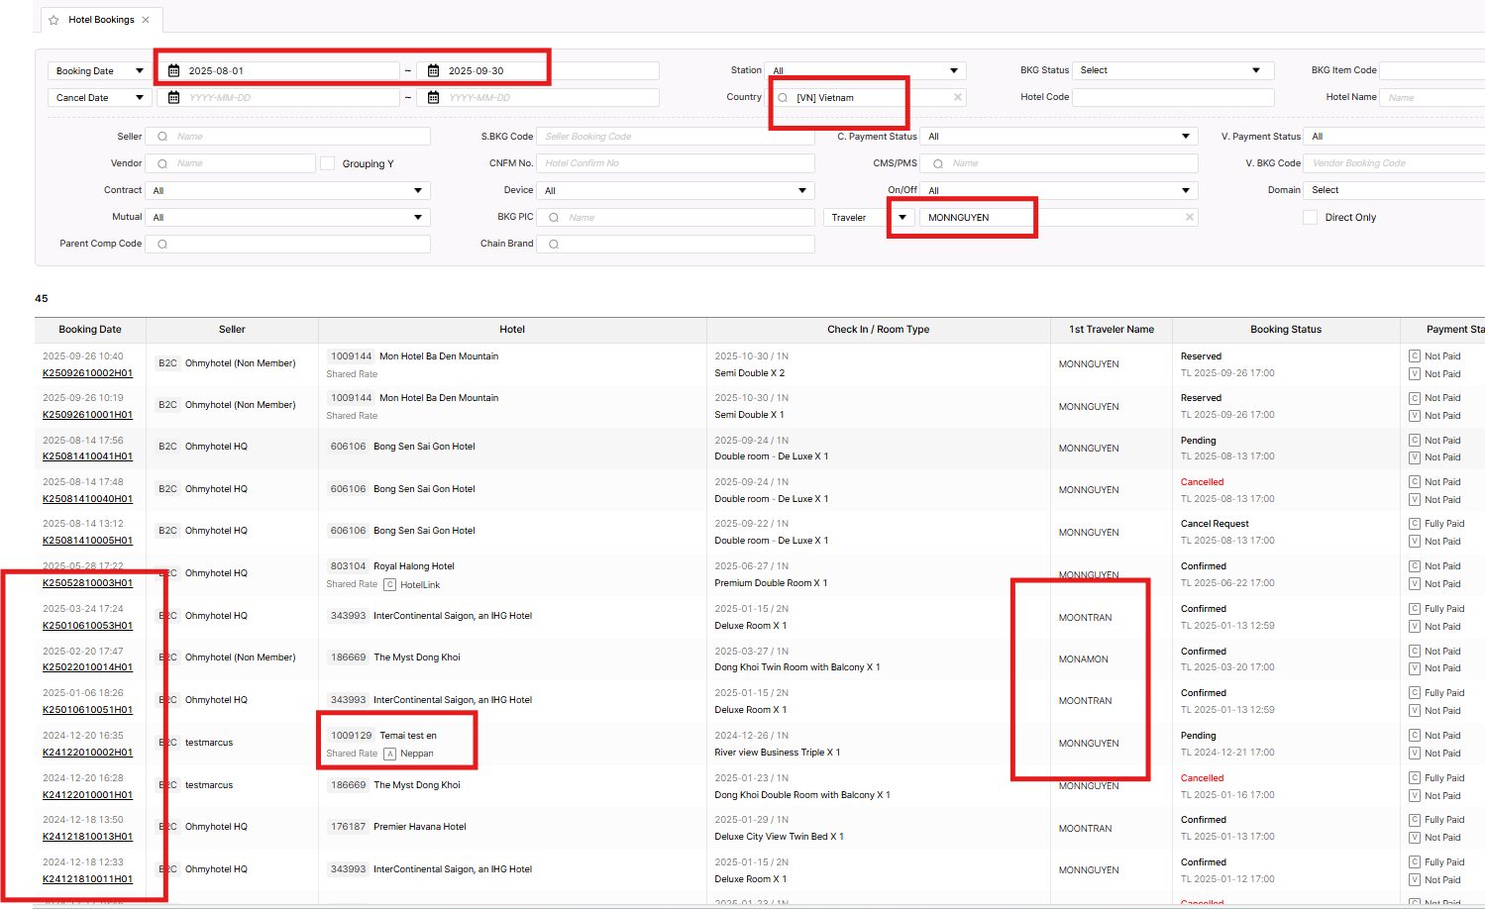Switch to the Hotel Bookings tab
Viewport: 1485px width, 909px height.
pyautogui.click(x=101, y=20)
